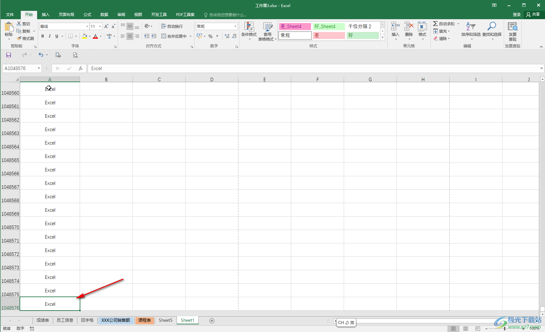Viewport: 545px width, 332px height.
Task: Click the fill color bucket icon
Action: tap(84, 36)
